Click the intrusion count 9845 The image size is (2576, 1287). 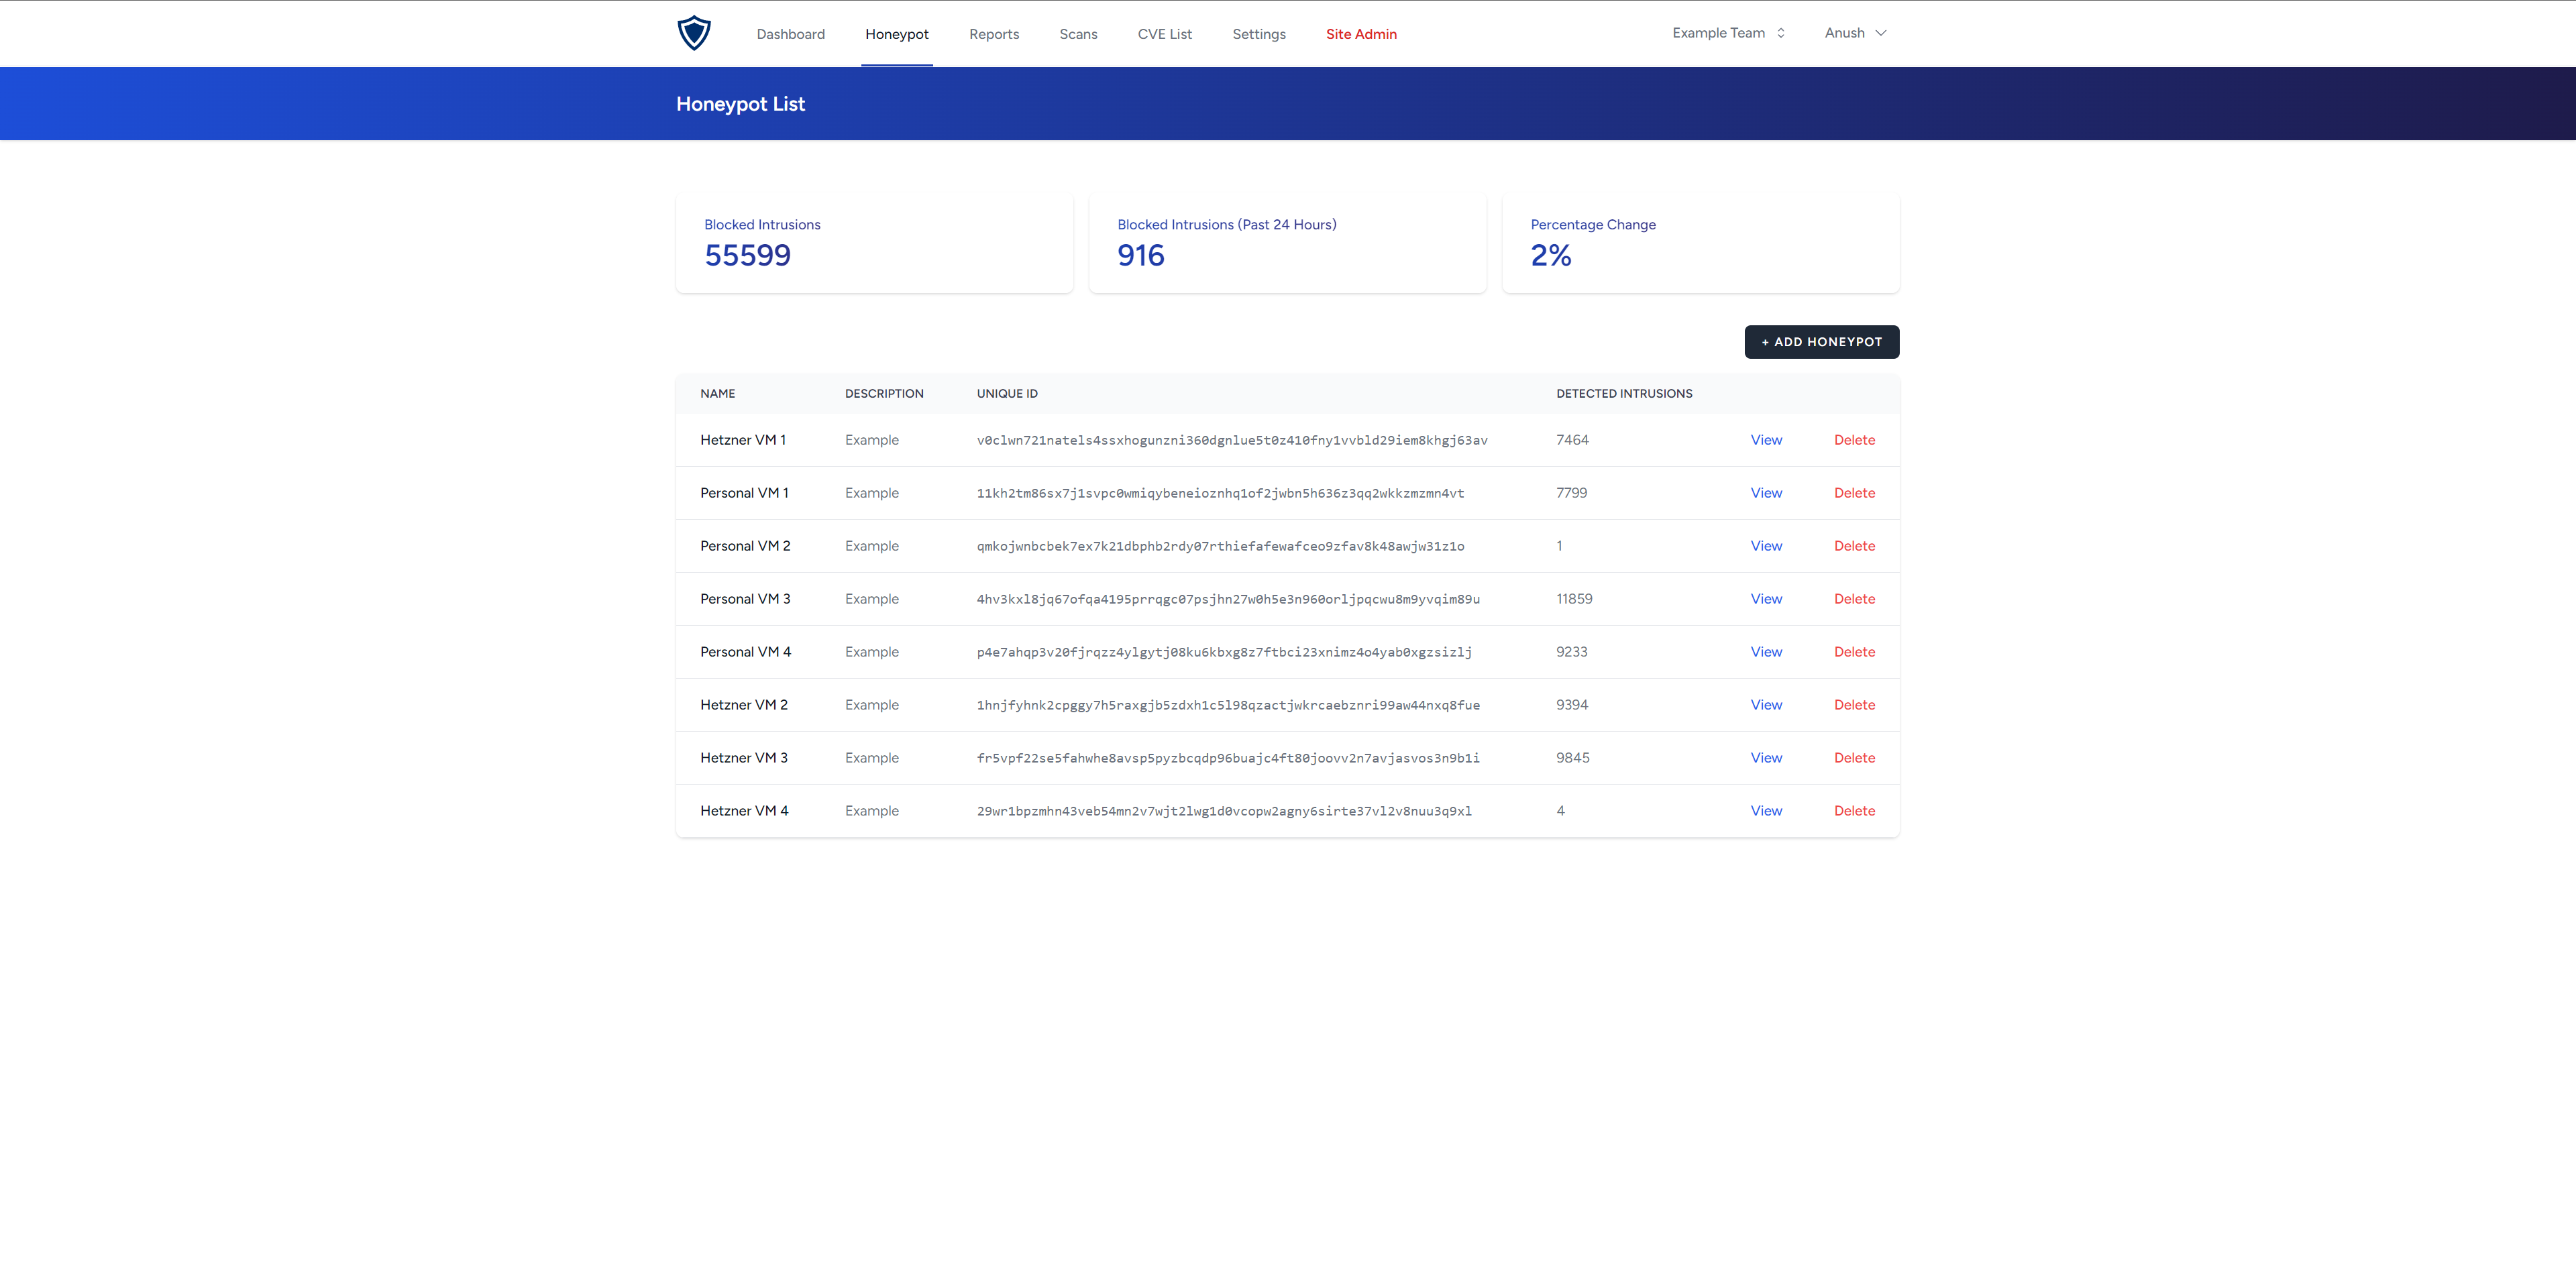[x=1572, y=758]
